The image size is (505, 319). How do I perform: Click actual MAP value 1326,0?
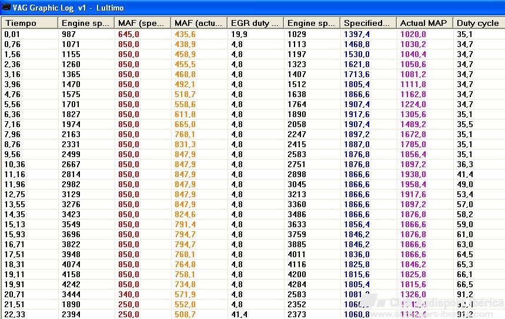pos(413,294)
